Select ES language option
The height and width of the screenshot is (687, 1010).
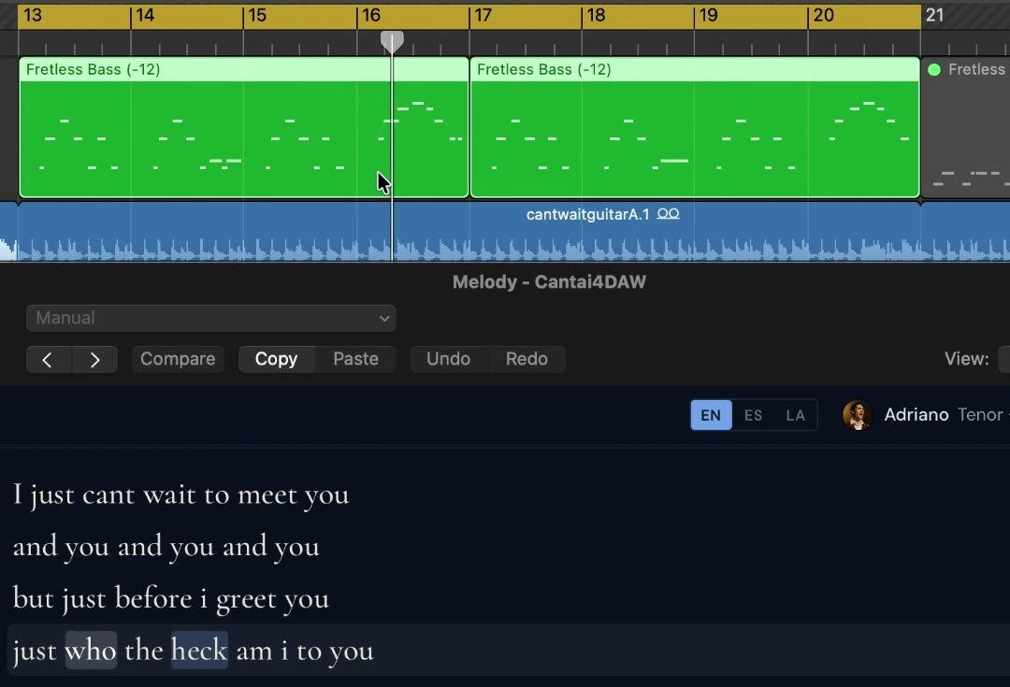(753, 415)
